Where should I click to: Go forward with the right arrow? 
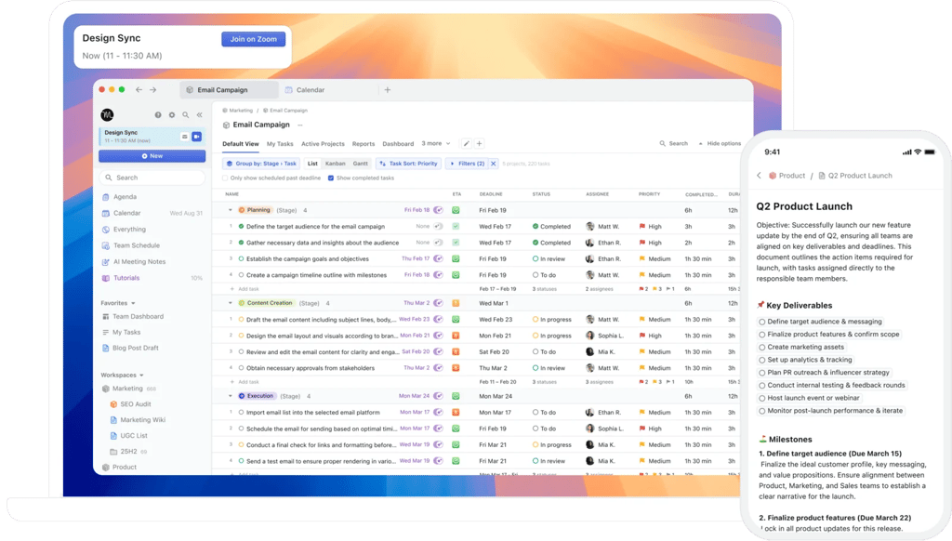click(153, 90)
